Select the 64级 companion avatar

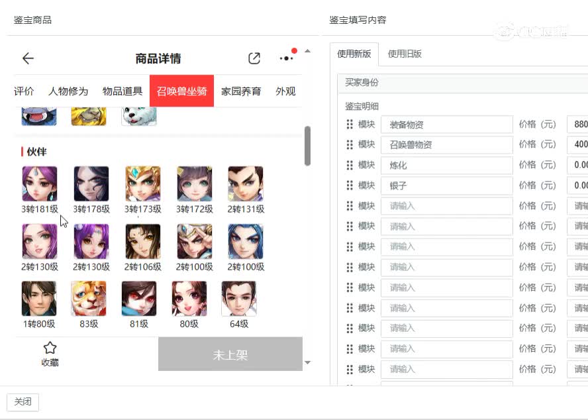click(x=239, y=299)
